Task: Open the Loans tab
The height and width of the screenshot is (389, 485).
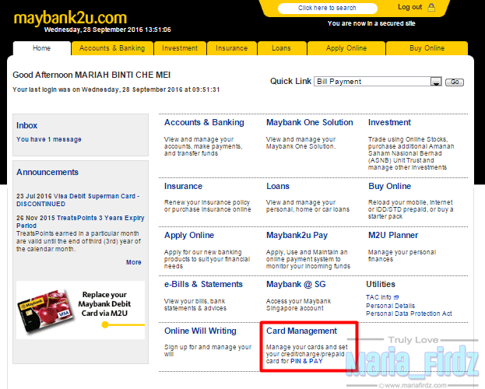Action: (282, 48)
